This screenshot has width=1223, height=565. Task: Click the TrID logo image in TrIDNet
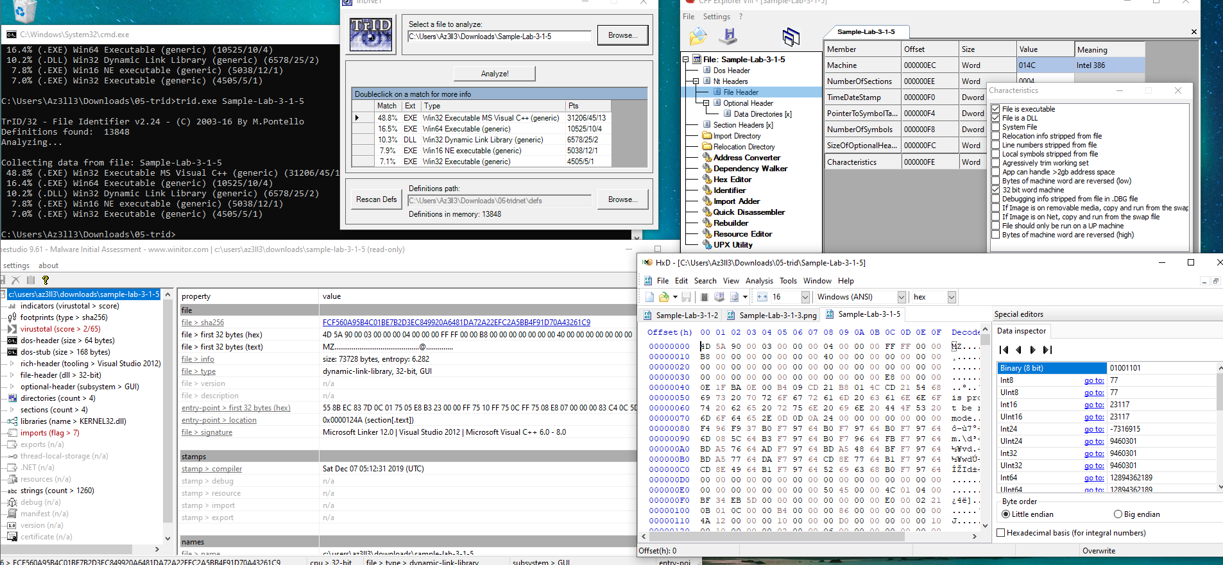pyautogui.click(x=370, y=35)
